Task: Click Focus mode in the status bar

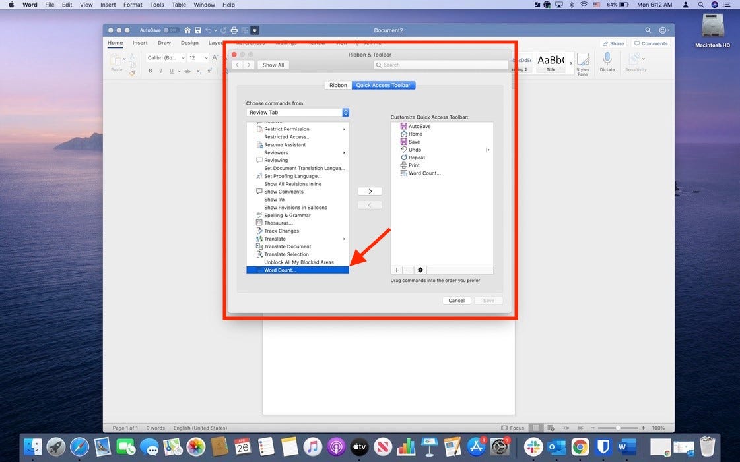Action: 512,428
